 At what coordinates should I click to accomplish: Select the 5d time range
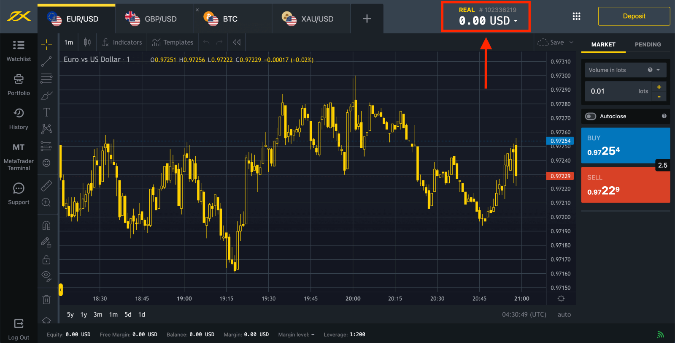pyautogui.click(x=128, y=315)
